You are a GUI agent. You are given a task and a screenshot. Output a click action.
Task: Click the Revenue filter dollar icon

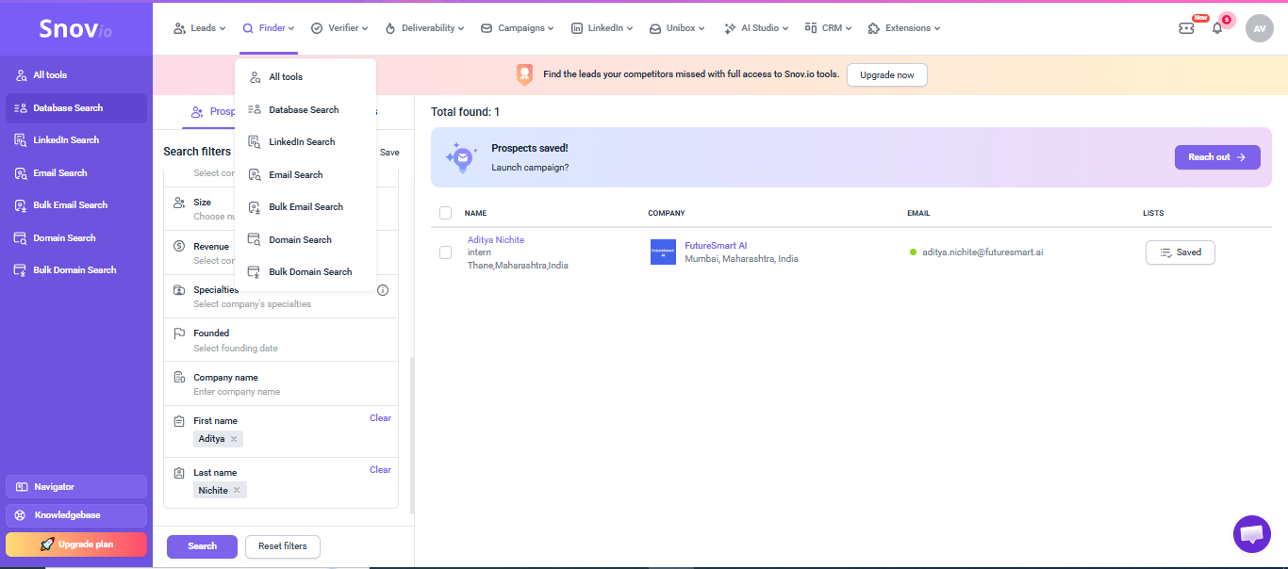point(179,246)
